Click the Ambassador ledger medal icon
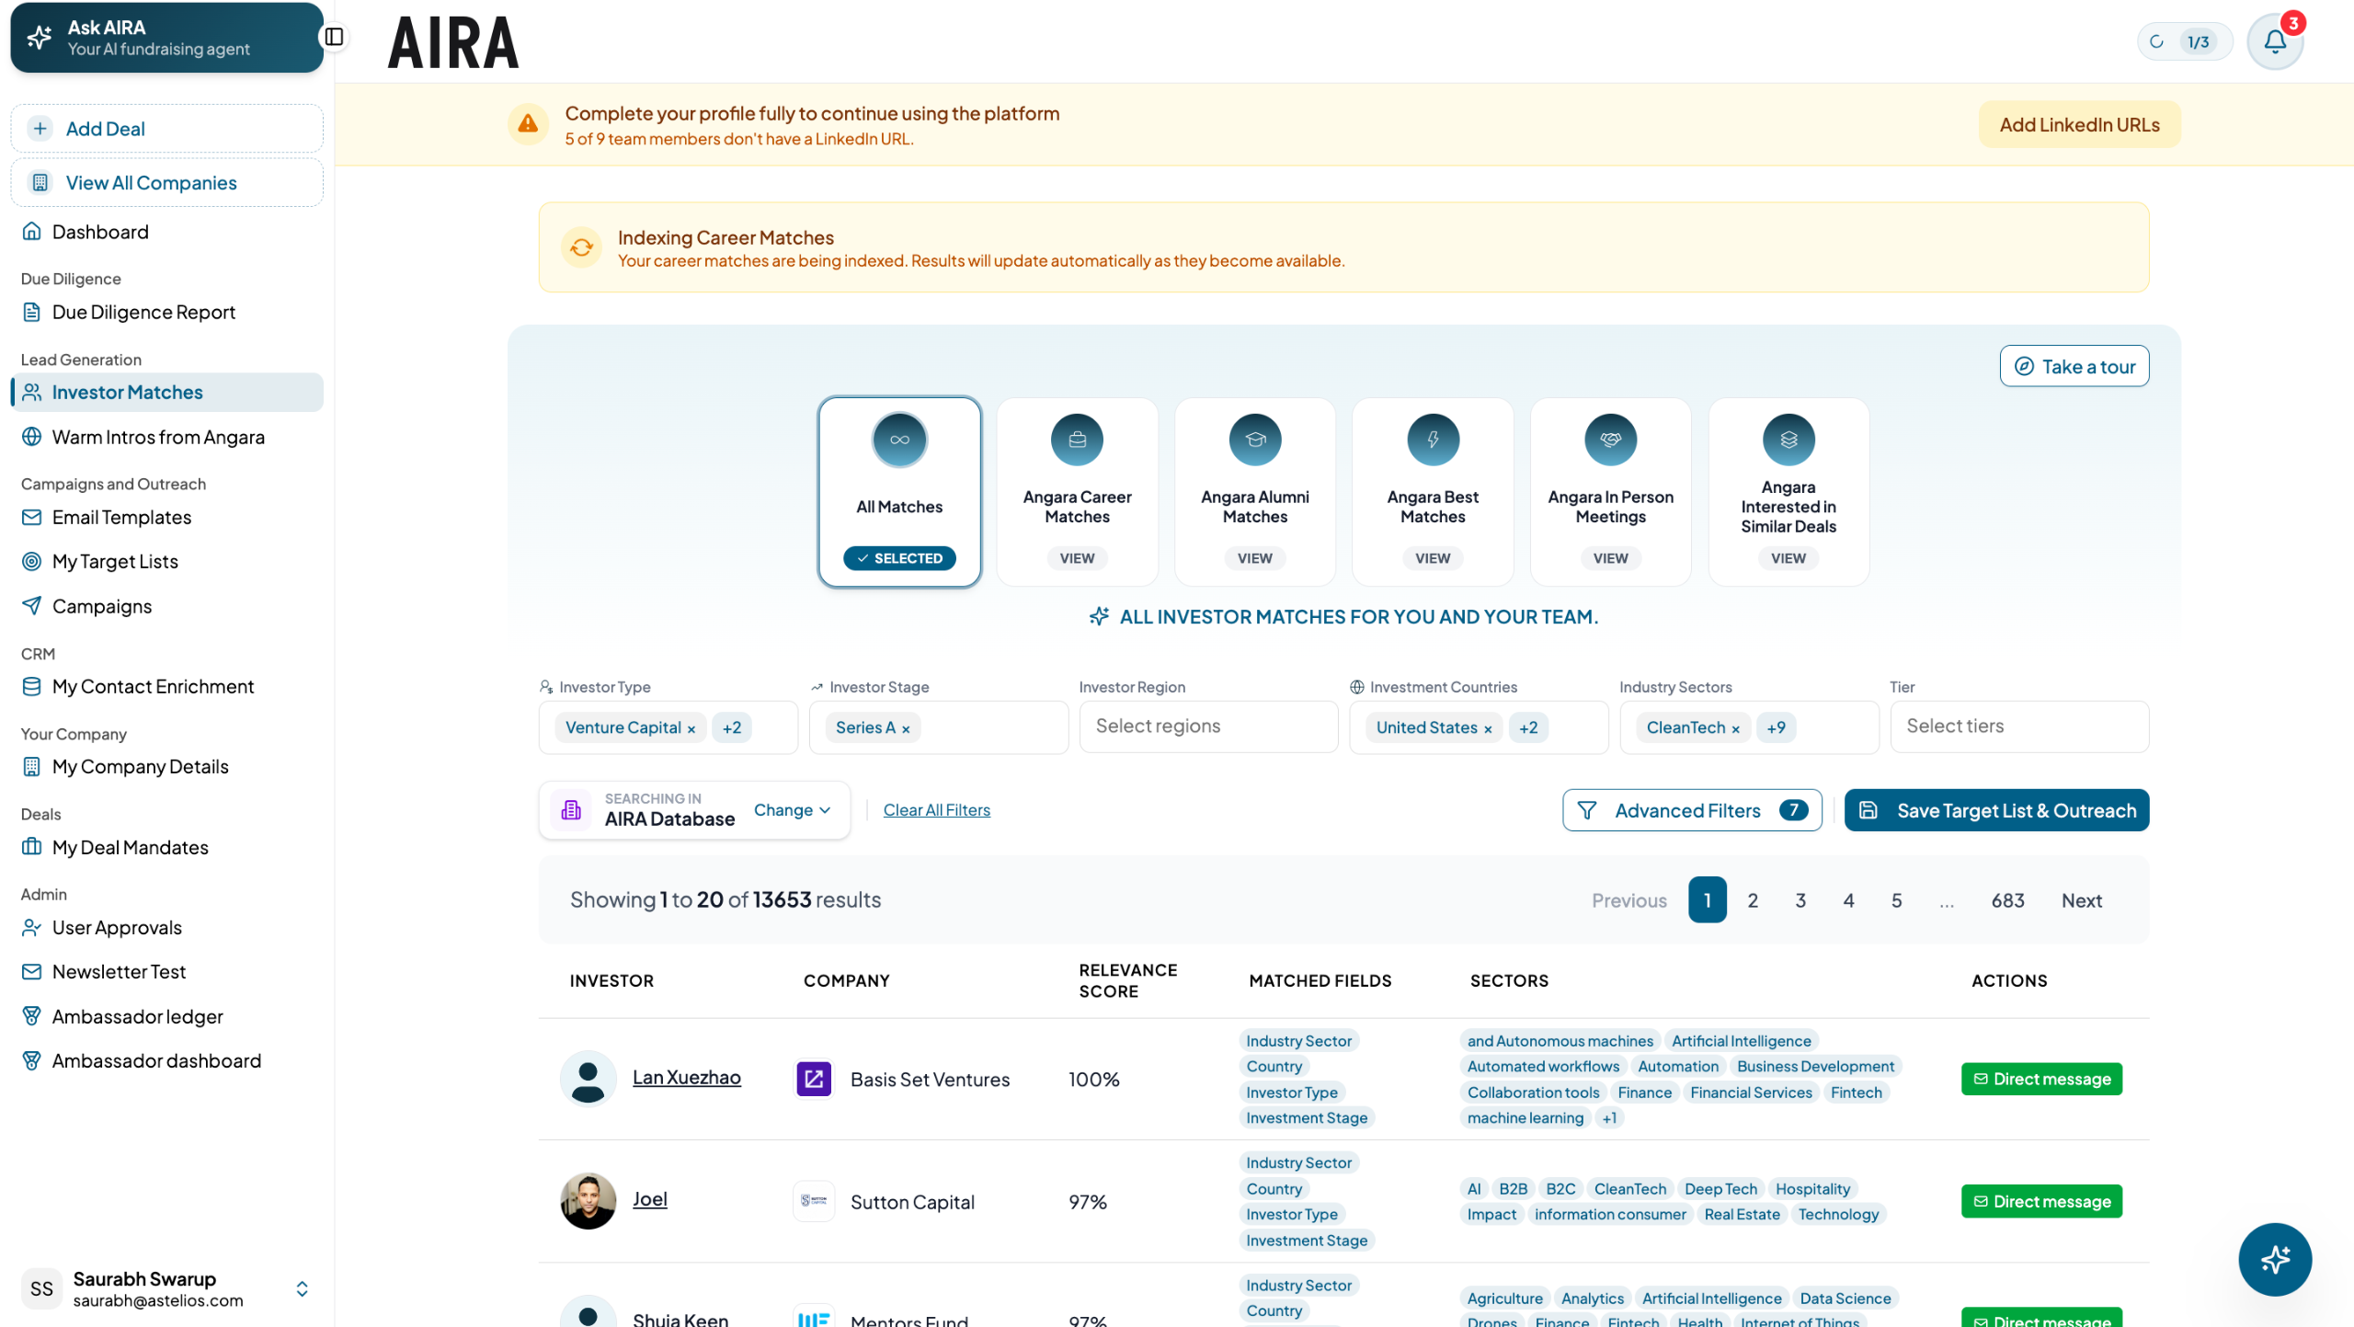 [x=32, y=1016]
